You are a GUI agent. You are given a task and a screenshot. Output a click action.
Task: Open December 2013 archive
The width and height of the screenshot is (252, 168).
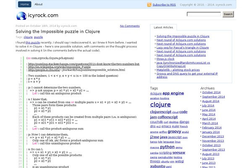click(x=213, y=136)
